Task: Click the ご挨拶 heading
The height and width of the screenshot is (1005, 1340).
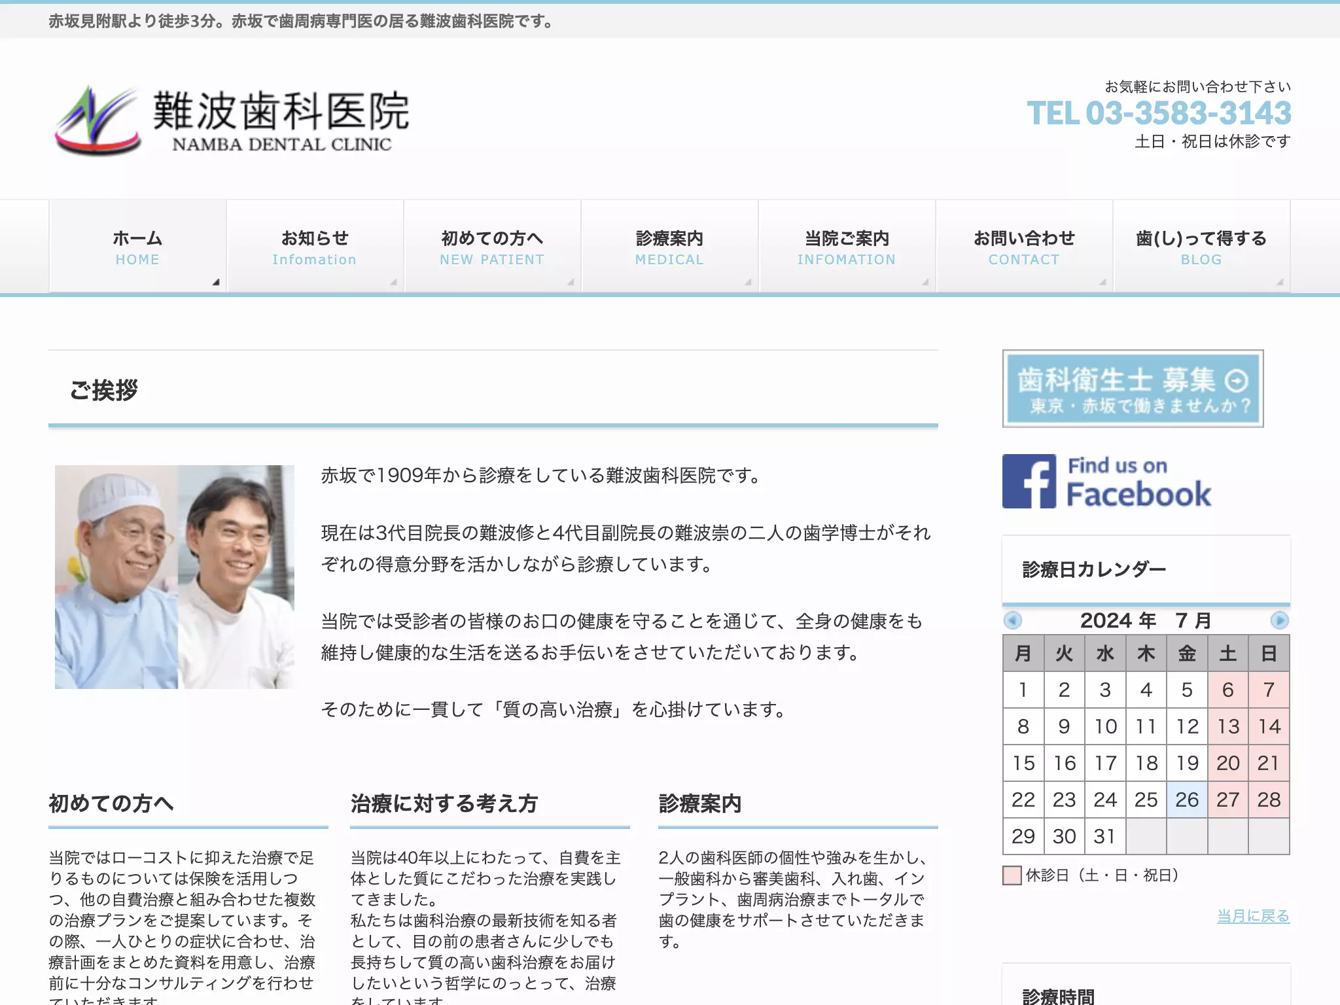Action: (103, 390)
